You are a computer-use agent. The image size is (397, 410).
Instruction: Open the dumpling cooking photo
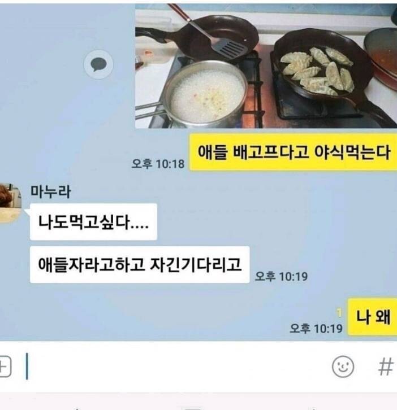[x=266, y=66]
